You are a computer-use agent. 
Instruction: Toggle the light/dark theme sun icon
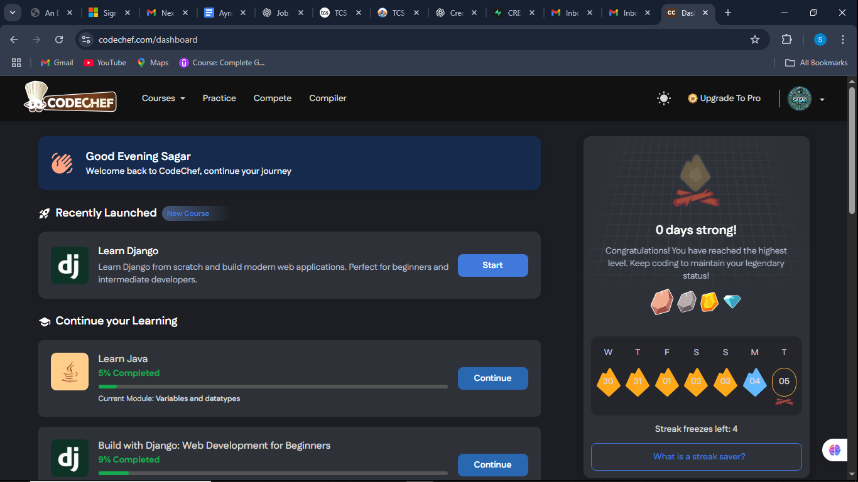(x=663, y=98)
